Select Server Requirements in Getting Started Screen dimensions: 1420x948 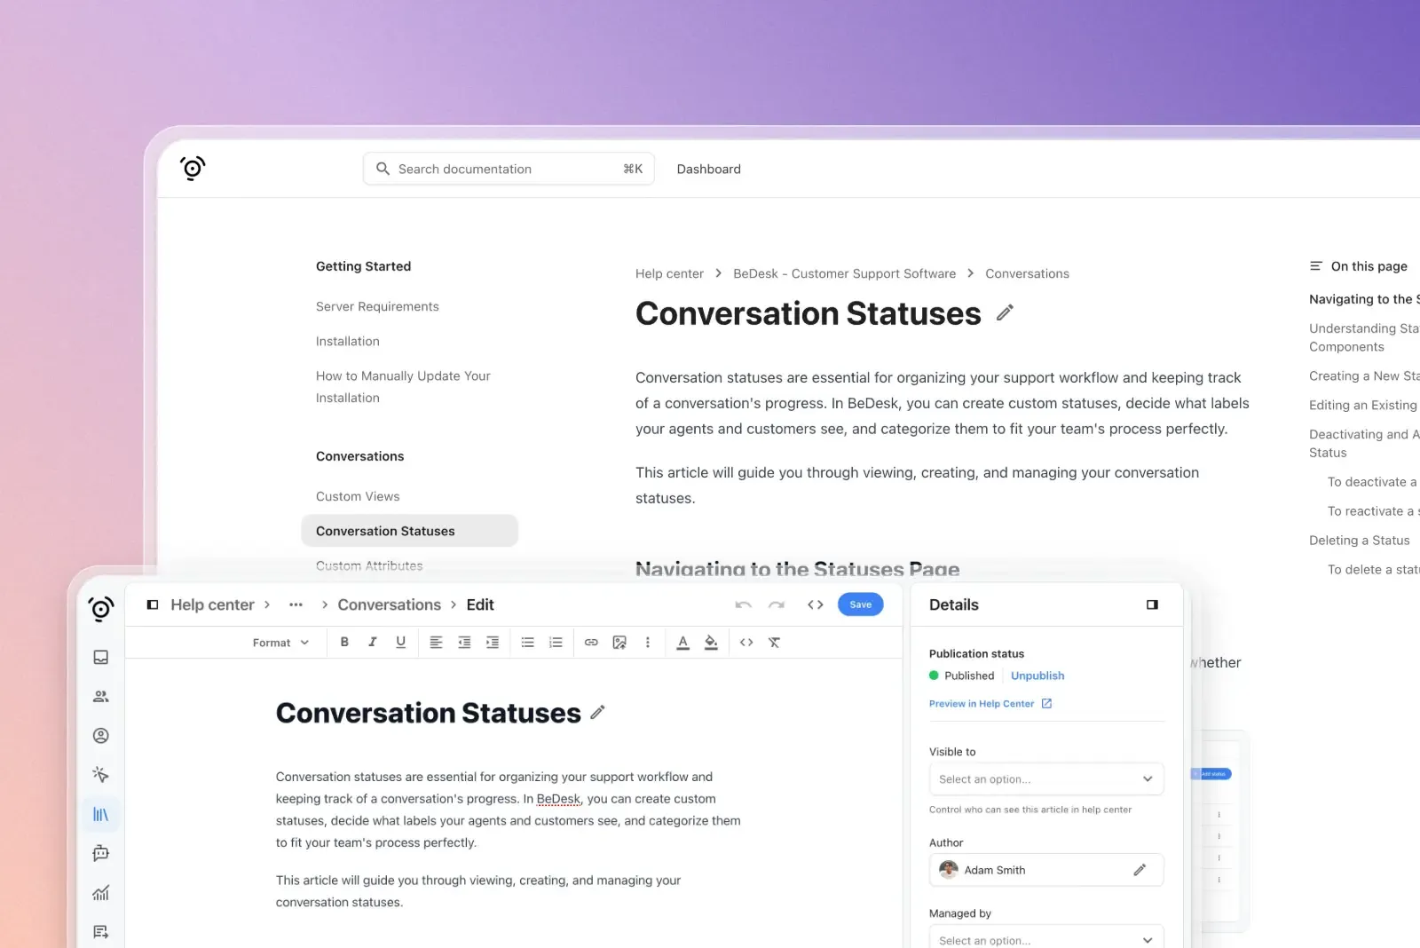click(x=377, y=306)
